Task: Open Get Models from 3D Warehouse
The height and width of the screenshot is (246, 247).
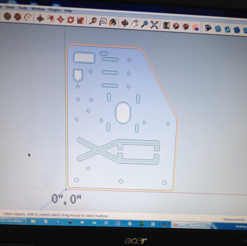Action: 176,26
